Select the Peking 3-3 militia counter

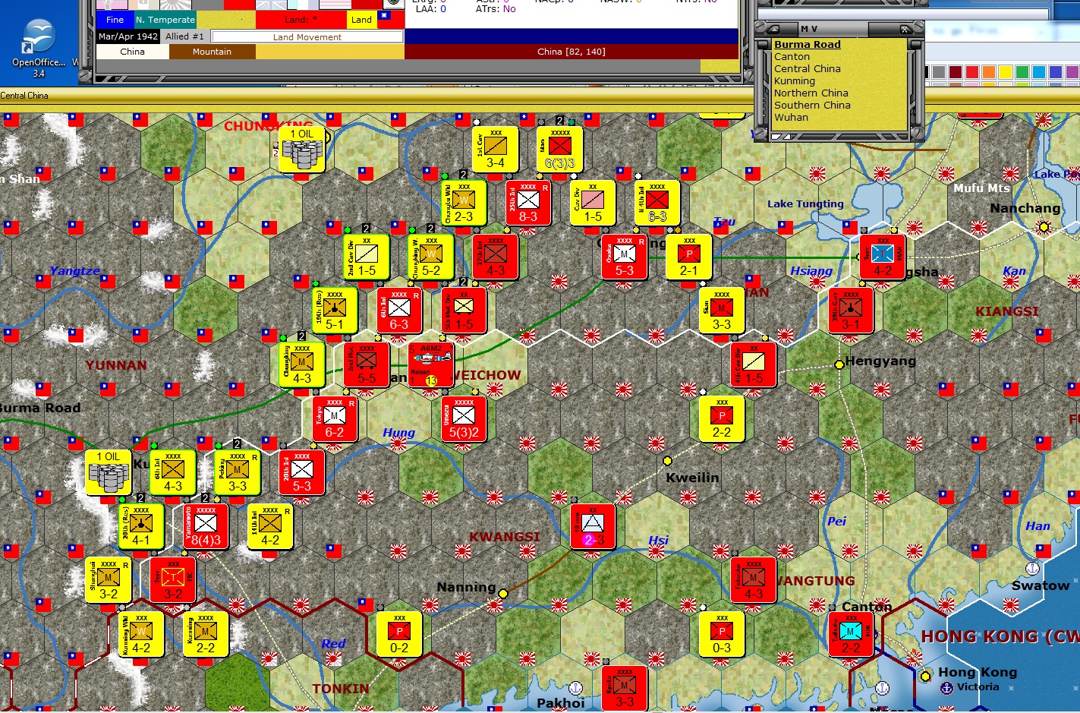pyautogui.click(x=238, y=472)
